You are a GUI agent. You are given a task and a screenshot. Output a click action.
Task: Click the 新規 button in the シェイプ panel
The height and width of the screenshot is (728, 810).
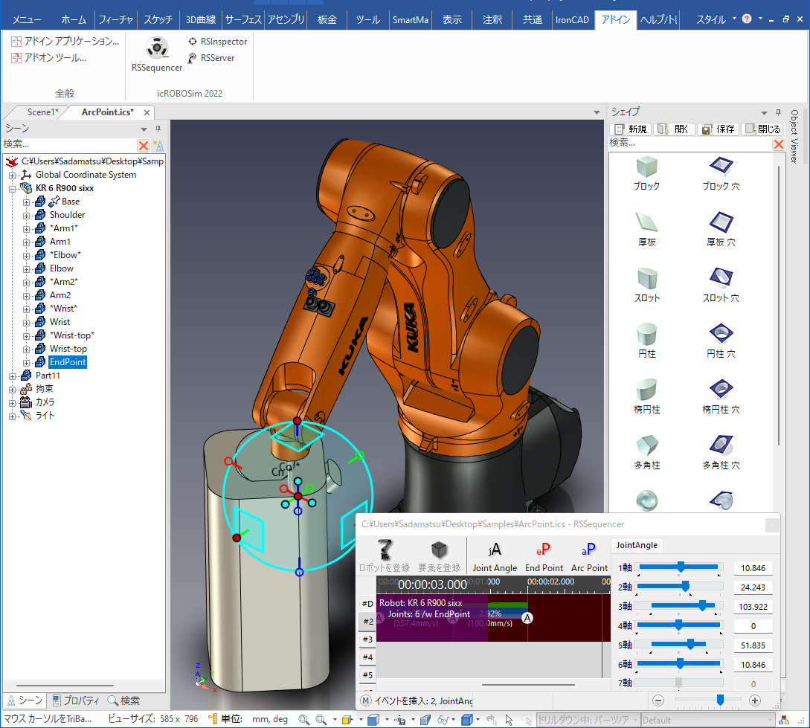pyautogui.click(x=631, y=129)
